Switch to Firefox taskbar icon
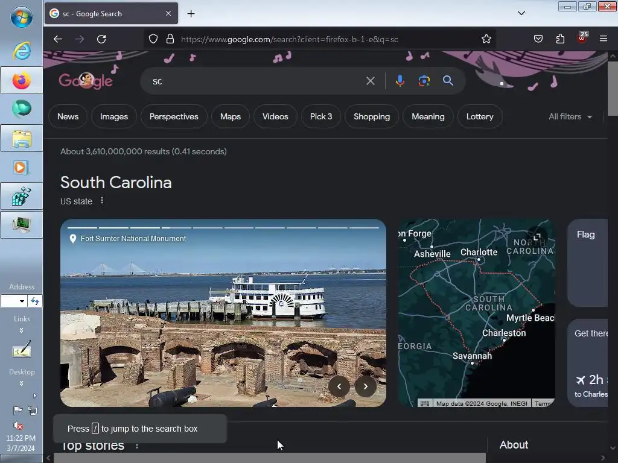This screenshot has width=618, height=463. tap(22, 80)
